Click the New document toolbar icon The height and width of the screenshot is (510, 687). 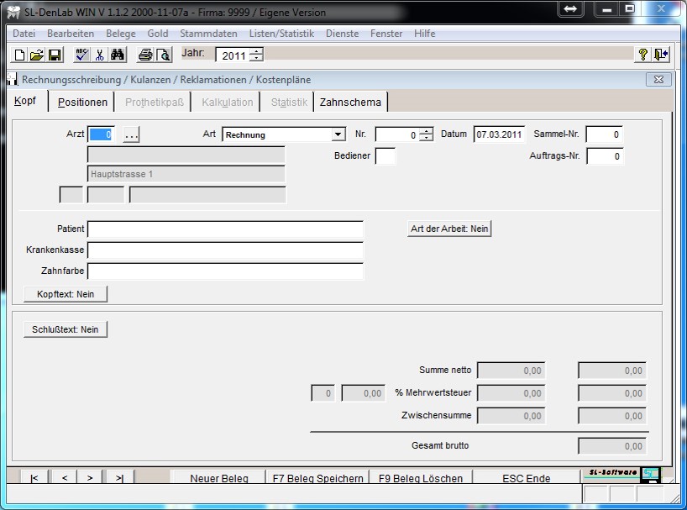[x=19, y=55]
